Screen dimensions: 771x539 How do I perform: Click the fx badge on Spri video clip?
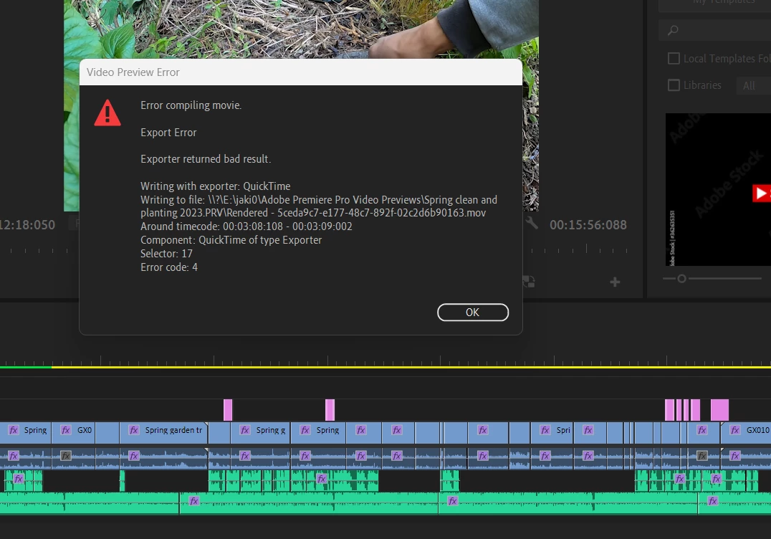tap(545, 430)
